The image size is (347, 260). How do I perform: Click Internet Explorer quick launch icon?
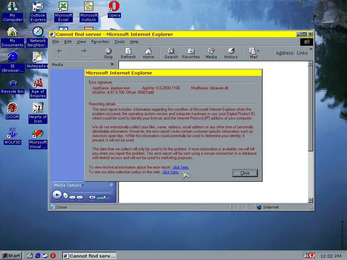(38, 256)
